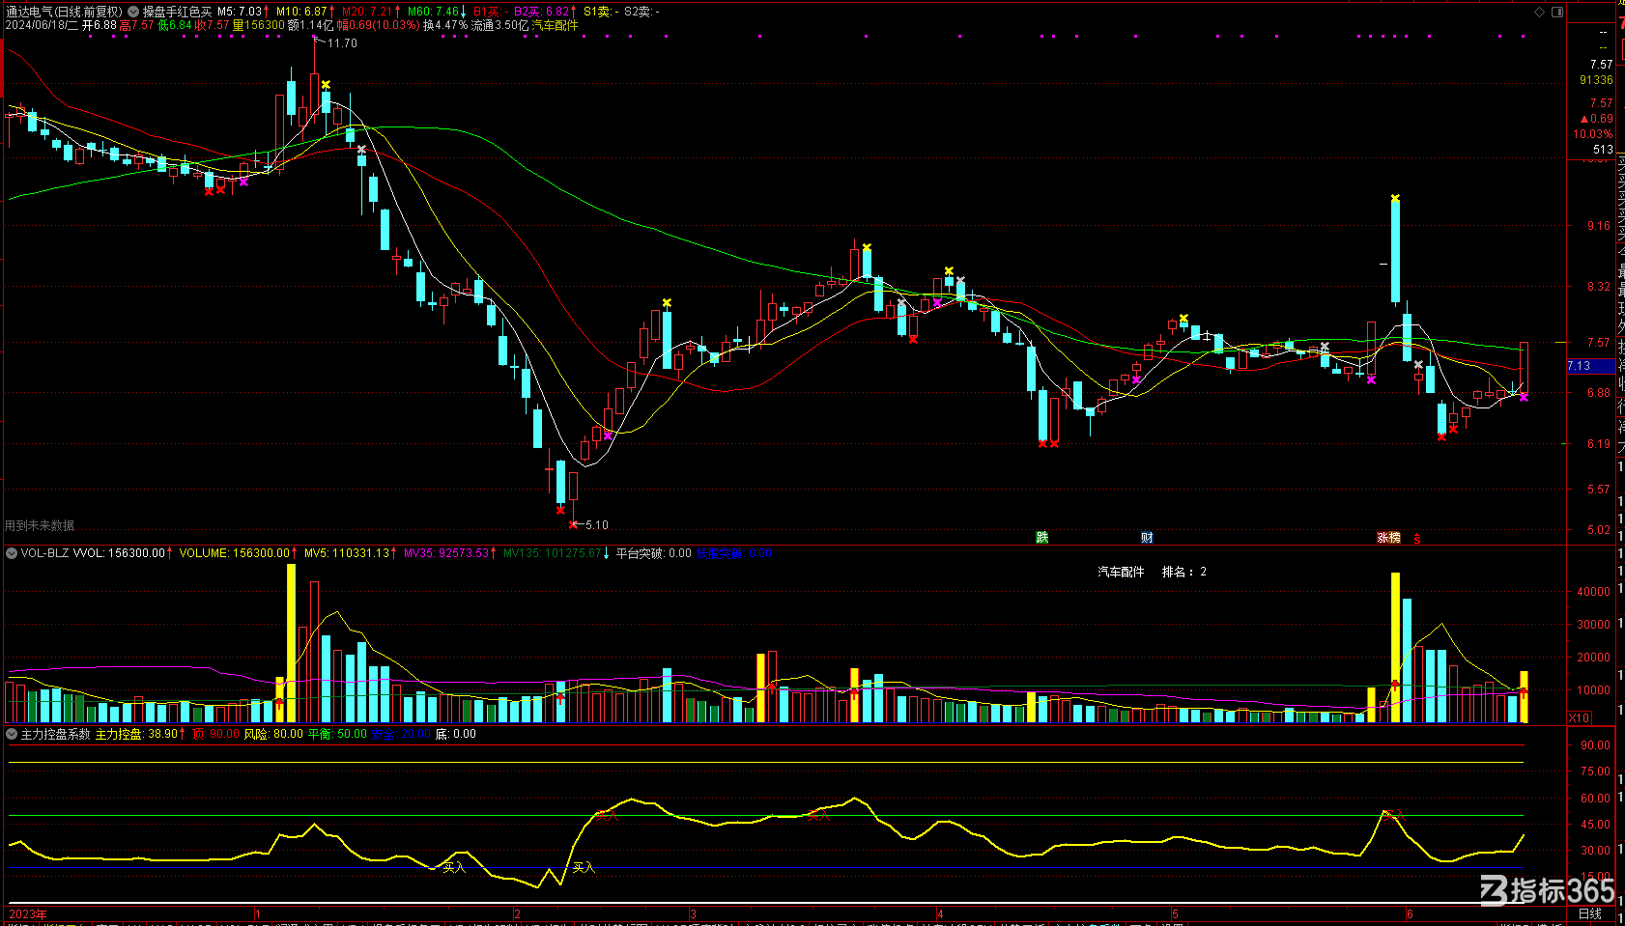This screenshot has height=926, width=1625.
Task: Click the 9.16 price axis label
Action: (x=1599, y=226)
